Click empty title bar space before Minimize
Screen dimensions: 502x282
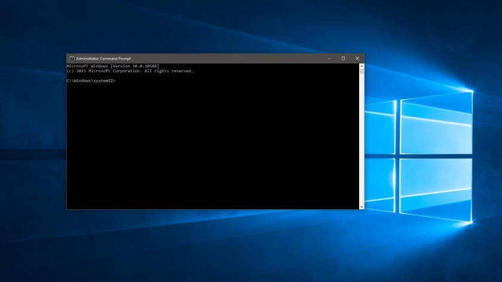tap(239, 58)
